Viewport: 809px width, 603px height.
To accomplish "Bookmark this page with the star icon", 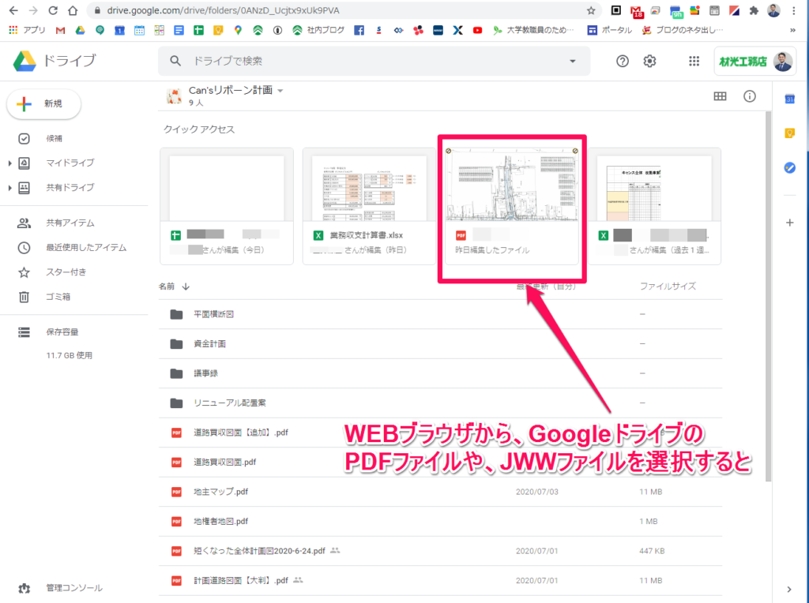I will tap(591, 10).
